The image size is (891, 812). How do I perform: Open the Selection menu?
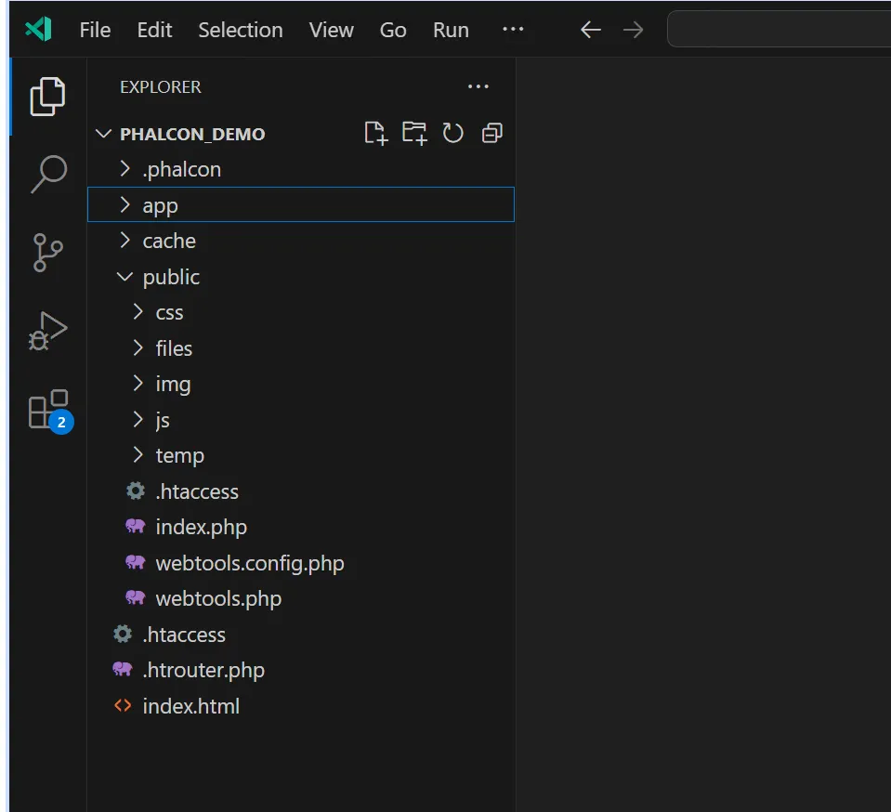(241, 30)
